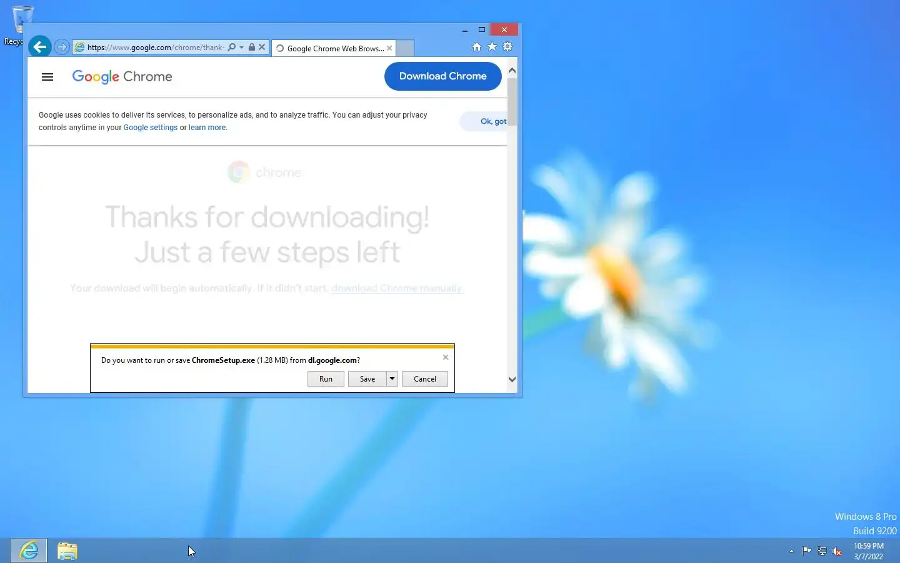
Task: Open the Google settings link
Action: (151, 128)
